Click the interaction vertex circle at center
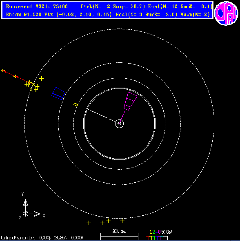 coord(119,124)
